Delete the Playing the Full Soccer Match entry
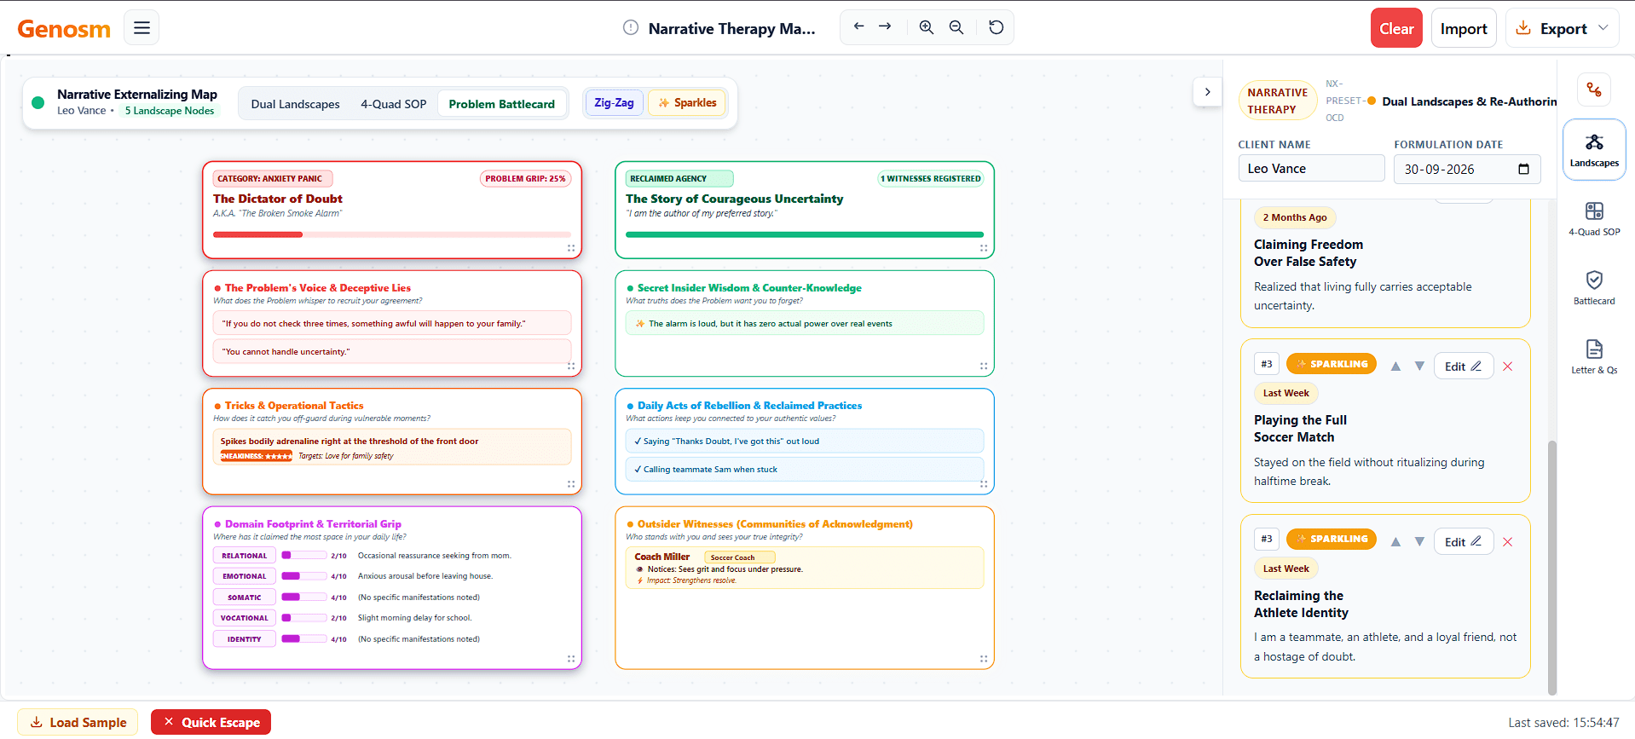 click(x=1507, y=367)
